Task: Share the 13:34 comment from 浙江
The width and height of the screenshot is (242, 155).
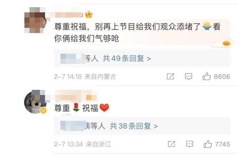Action: (x=171, y=144)
